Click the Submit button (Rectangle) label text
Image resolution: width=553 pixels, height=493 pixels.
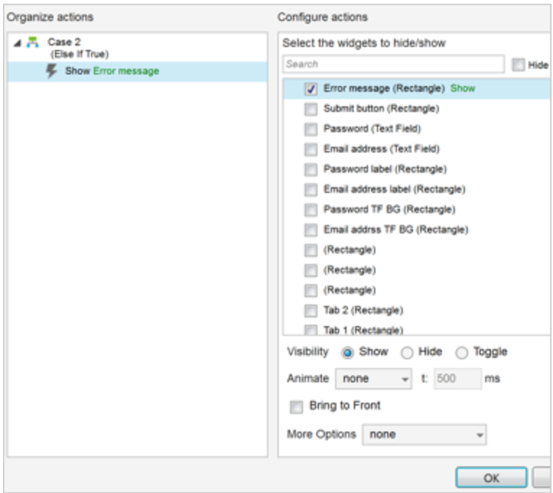(x=381, y=108)
